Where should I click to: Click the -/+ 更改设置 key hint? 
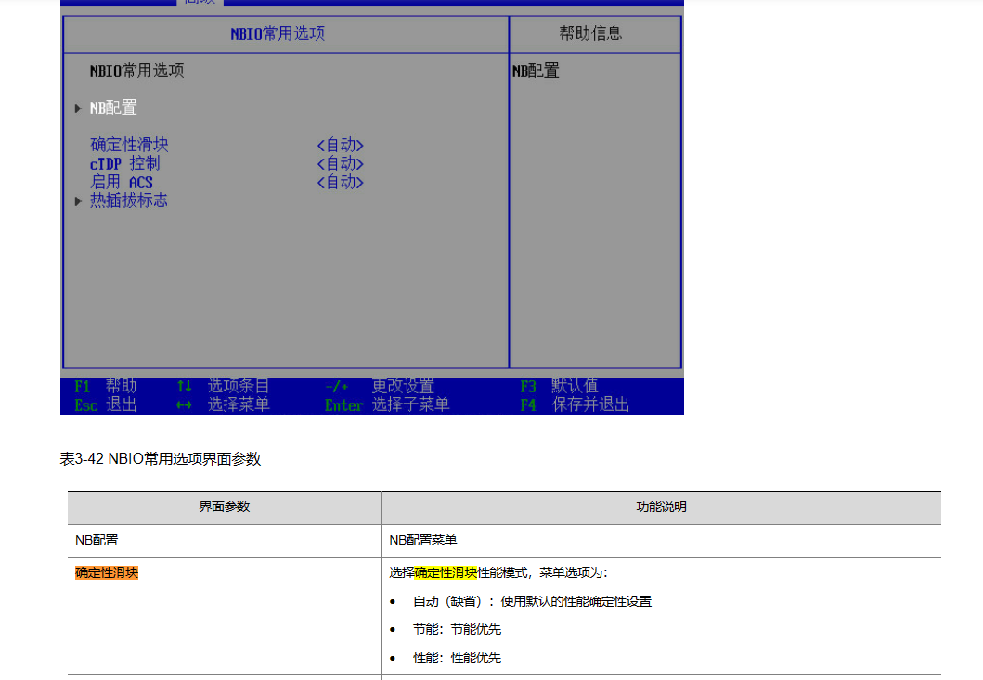point(380,386)
